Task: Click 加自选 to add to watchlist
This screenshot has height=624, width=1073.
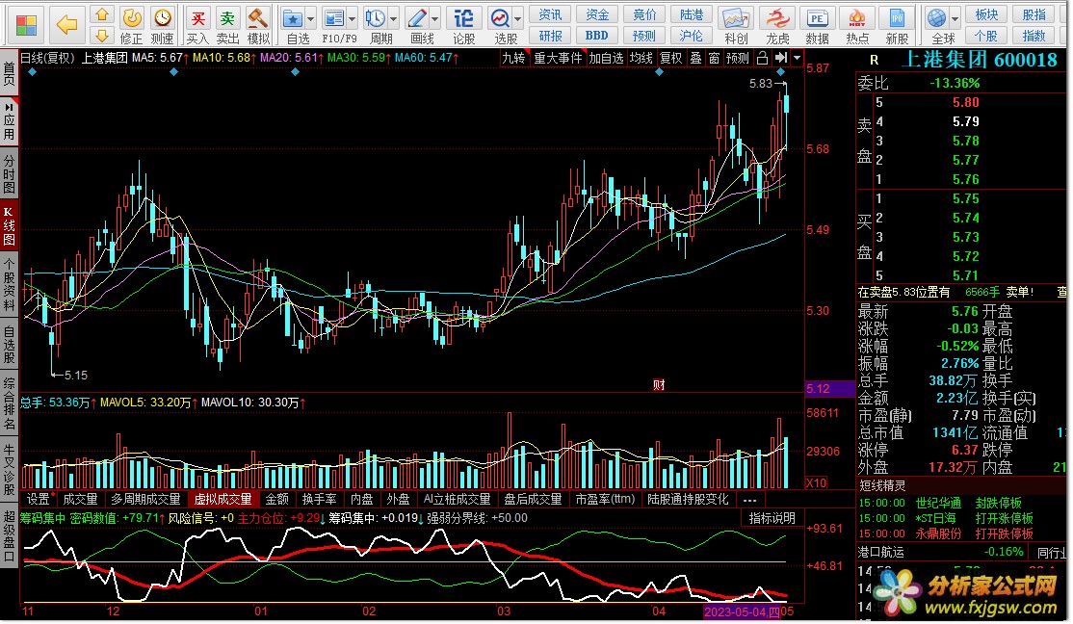Action: pos(606,58)
